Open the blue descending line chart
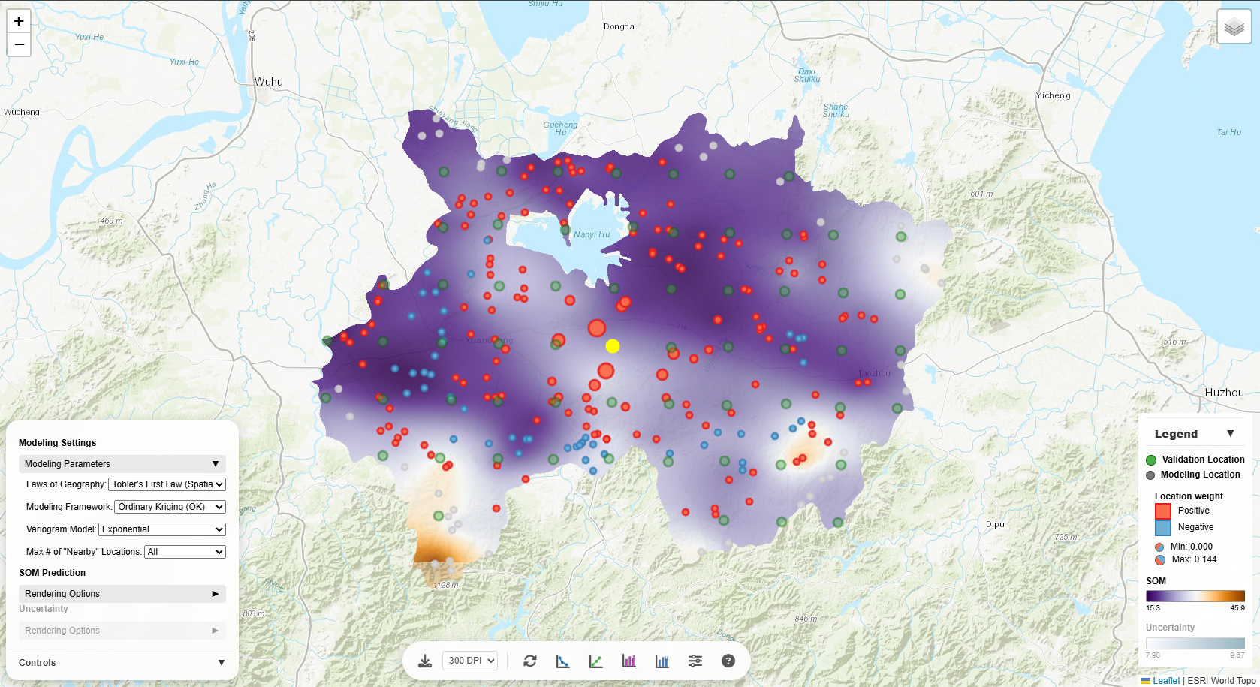1260x687 pixels. [563, 661]
